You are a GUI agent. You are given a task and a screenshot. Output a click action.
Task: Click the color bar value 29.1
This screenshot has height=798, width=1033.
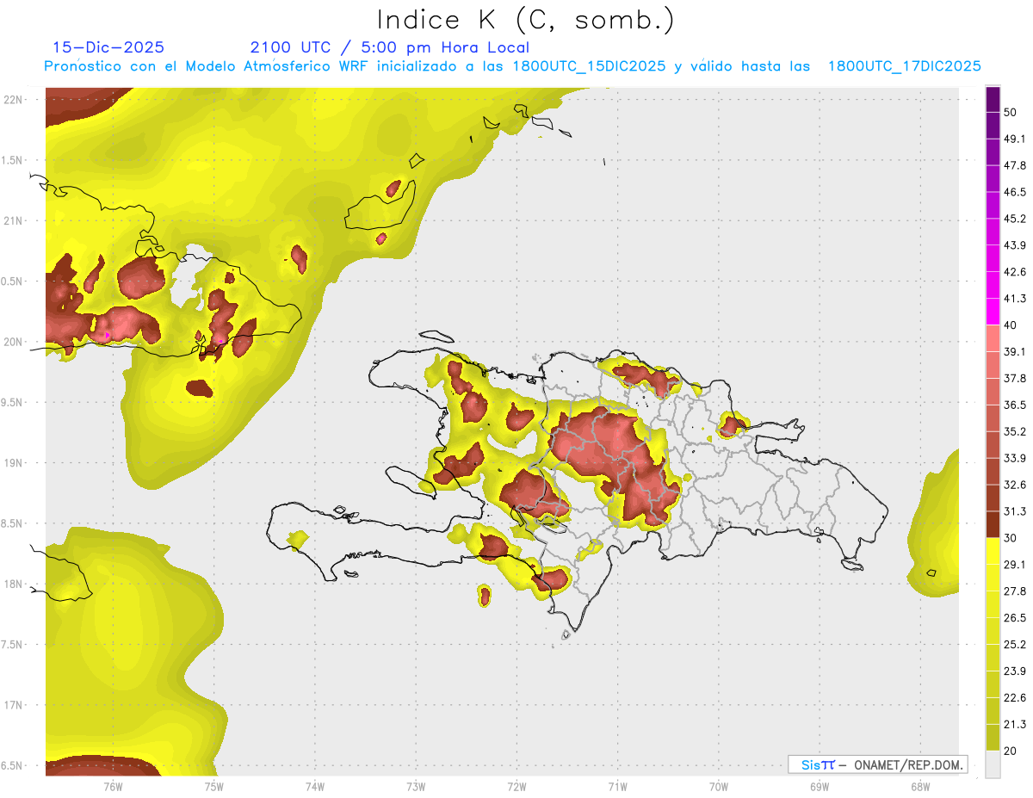tap(1015, 565)
